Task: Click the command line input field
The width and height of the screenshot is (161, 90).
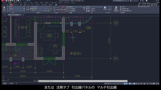Action: coord(83,81)
